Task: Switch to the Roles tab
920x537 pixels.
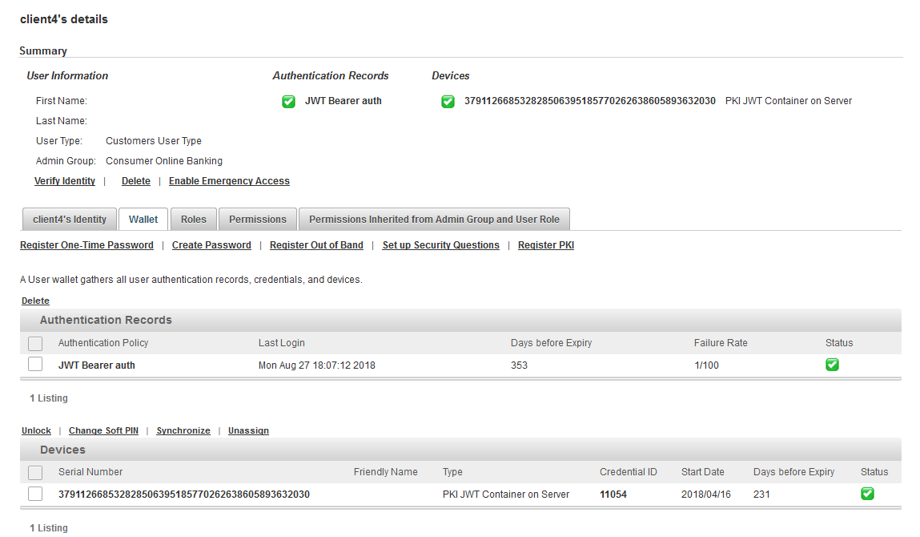Action: click(x=193, y=218)
